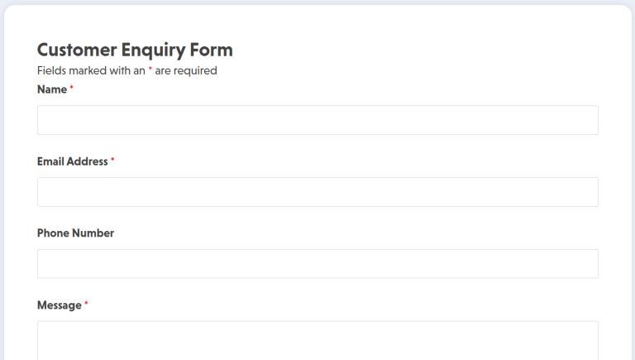Click the Message field label
Image resolution: width=635 pixels, height=360 pixels.
coord(60,305)
